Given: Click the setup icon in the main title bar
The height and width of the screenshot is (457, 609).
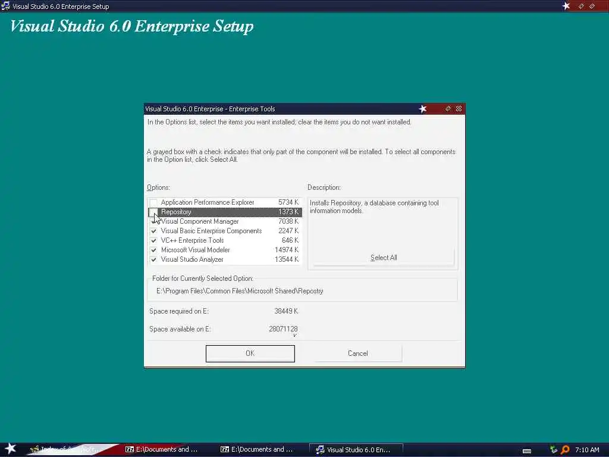Looking at the screenshot, I should pos(5,6).
